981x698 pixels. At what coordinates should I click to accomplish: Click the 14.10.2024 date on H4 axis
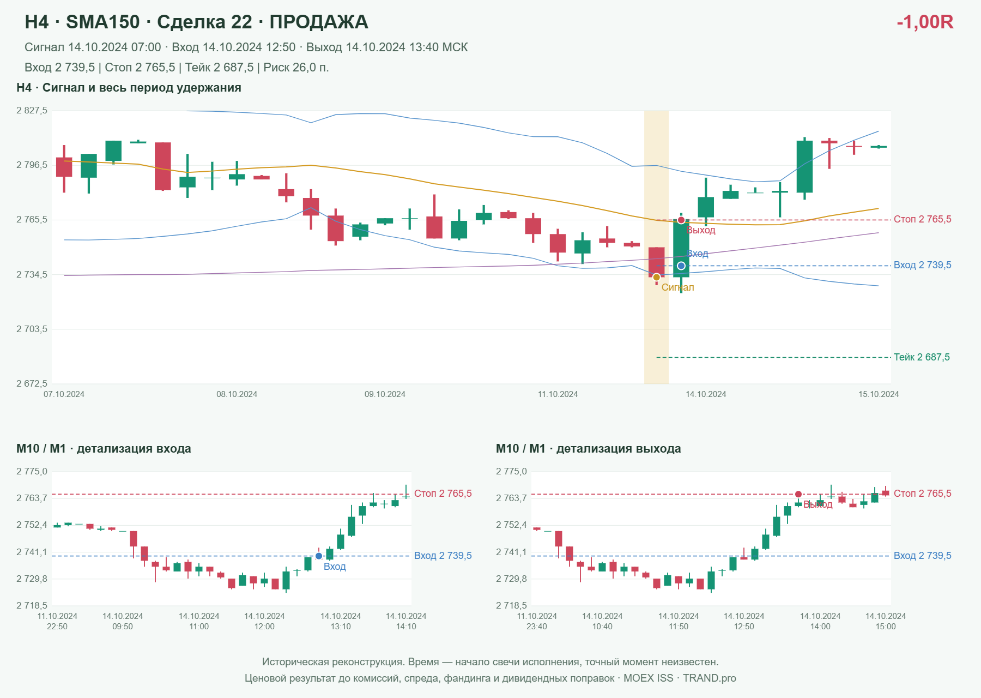706,394
